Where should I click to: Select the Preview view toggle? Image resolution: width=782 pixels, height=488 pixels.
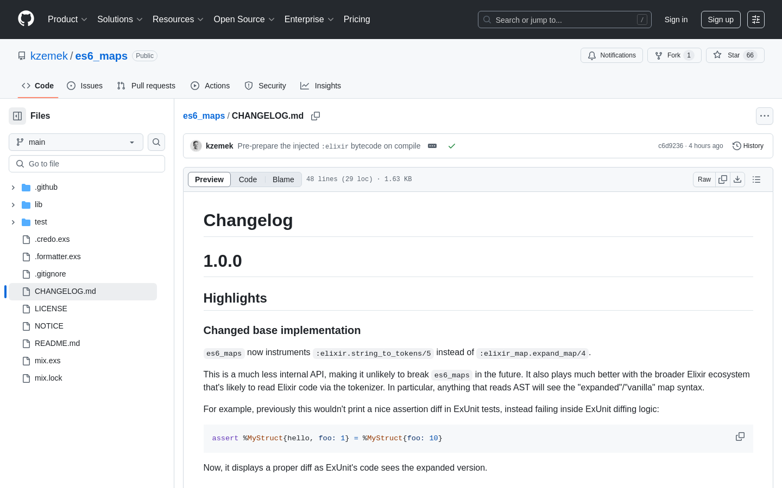[209, 179]
